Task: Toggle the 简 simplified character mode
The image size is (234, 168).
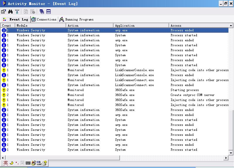Action: pos(23,163)
